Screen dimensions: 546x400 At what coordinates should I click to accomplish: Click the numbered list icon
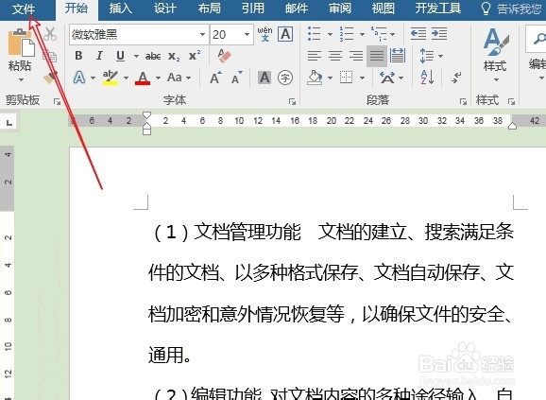click(347, 34)
